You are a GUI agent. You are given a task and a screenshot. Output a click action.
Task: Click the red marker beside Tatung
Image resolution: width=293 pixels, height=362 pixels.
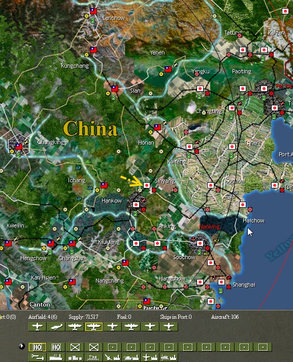240,35
